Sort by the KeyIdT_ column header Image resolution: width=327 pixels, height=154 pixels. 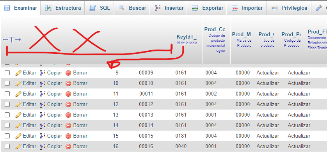(187, 37)
